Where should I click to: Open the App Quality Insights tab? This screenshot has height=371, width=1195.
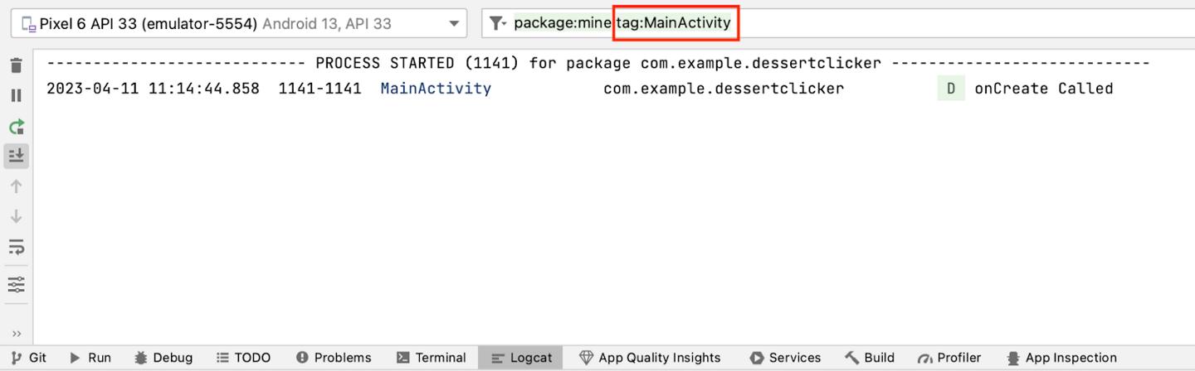point(650,358)
